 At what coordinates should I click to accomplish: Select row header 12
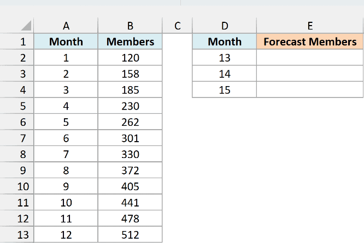(17, 218)
